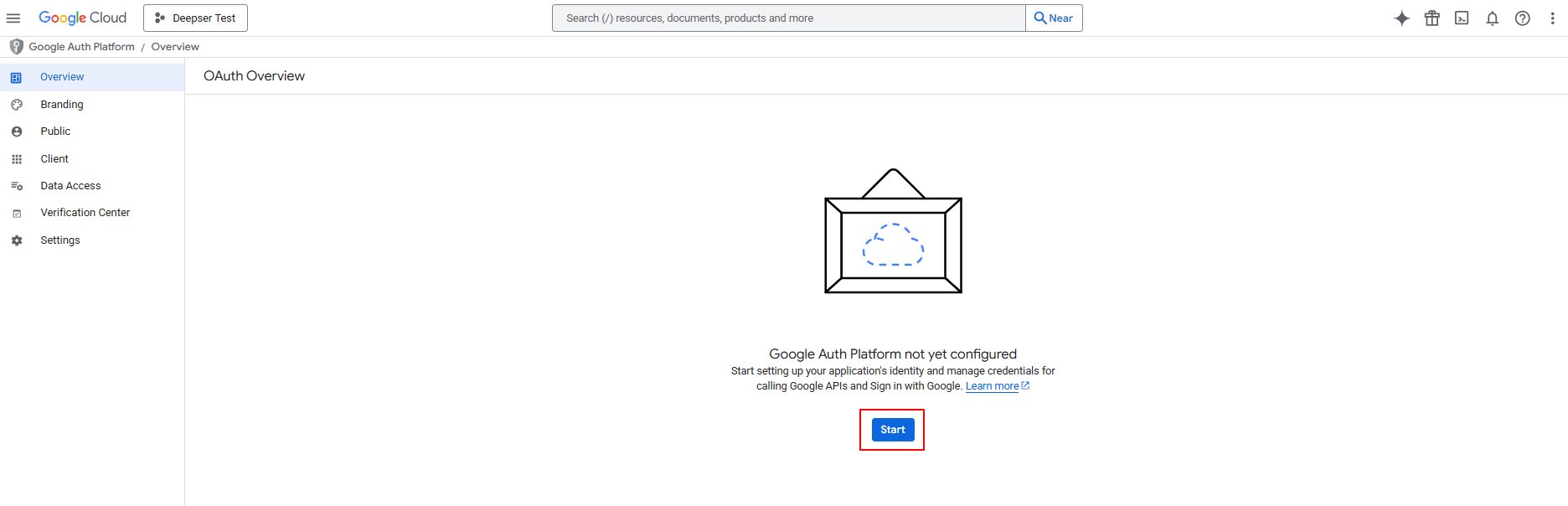The width and height of the screenshot is (1568, 506).
Task: Click the external-link icon beside Learn more
Action: (1025, 385)
